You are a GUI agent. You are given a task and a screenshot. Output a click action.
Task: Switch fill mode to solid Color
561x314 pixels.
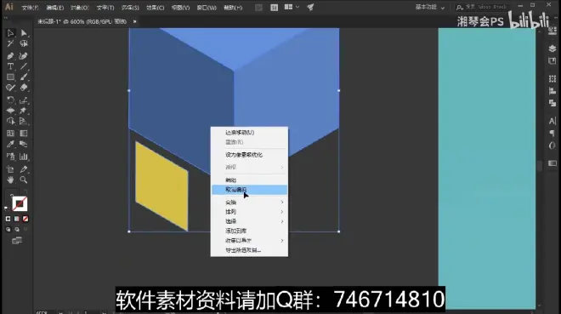tap(8, 219)
